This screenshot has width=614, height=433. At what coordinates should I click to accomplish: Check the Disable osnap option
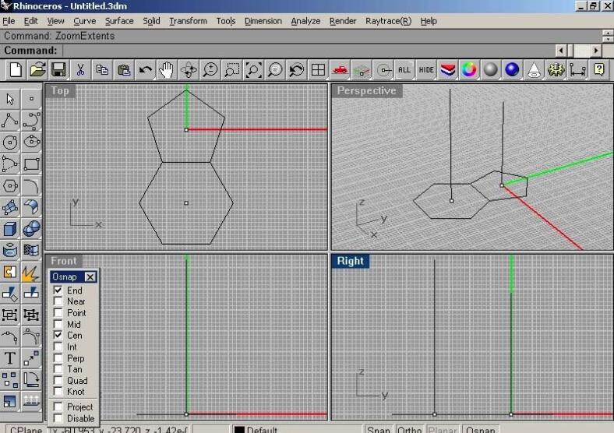(x=58, y=418)
